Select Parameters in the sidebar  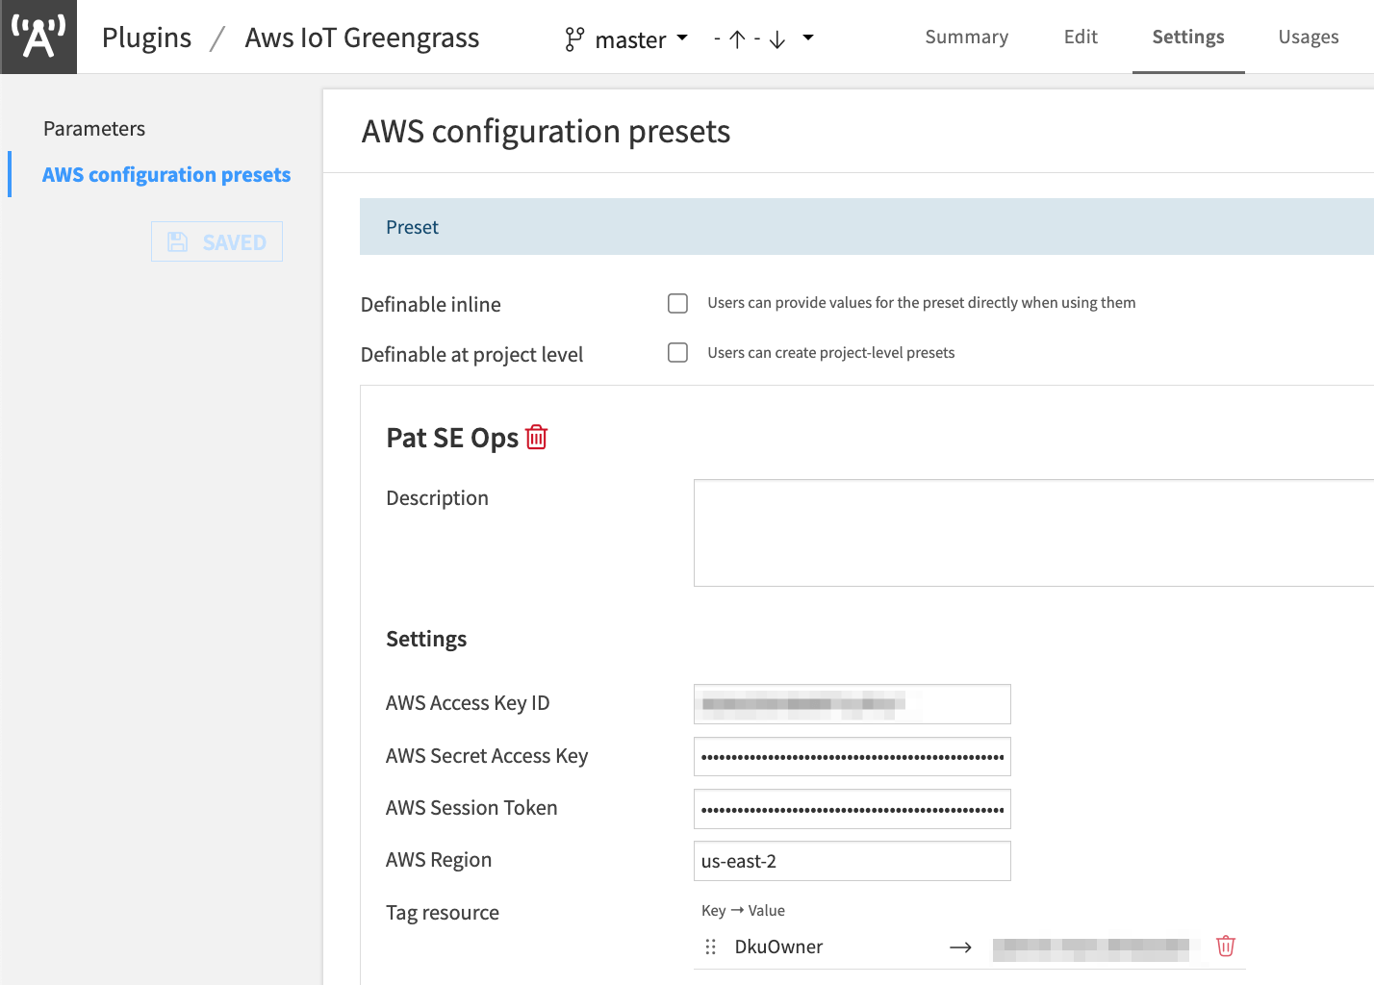pyautogui.click(x=94, y=129)
